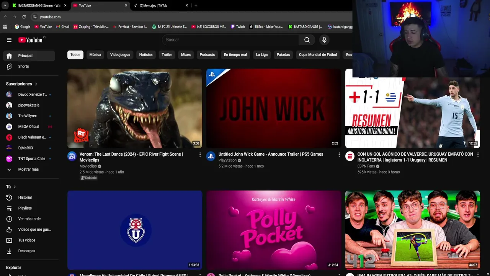Play Polly Pocket visualizer thumbnail

tap(274, 230)
